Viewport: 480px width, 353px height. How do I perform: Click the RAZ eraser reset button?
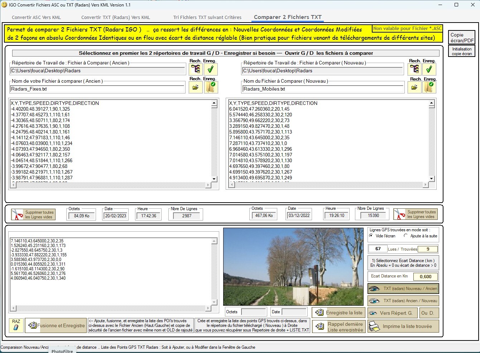(16, 325)
